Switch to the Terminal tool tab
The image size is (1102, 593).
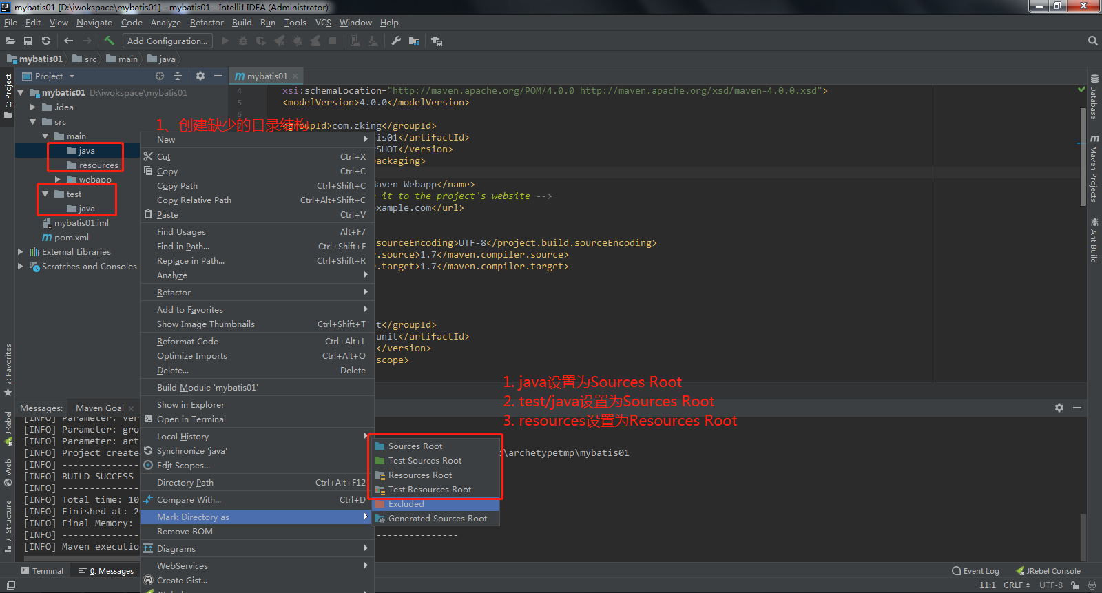42,571
